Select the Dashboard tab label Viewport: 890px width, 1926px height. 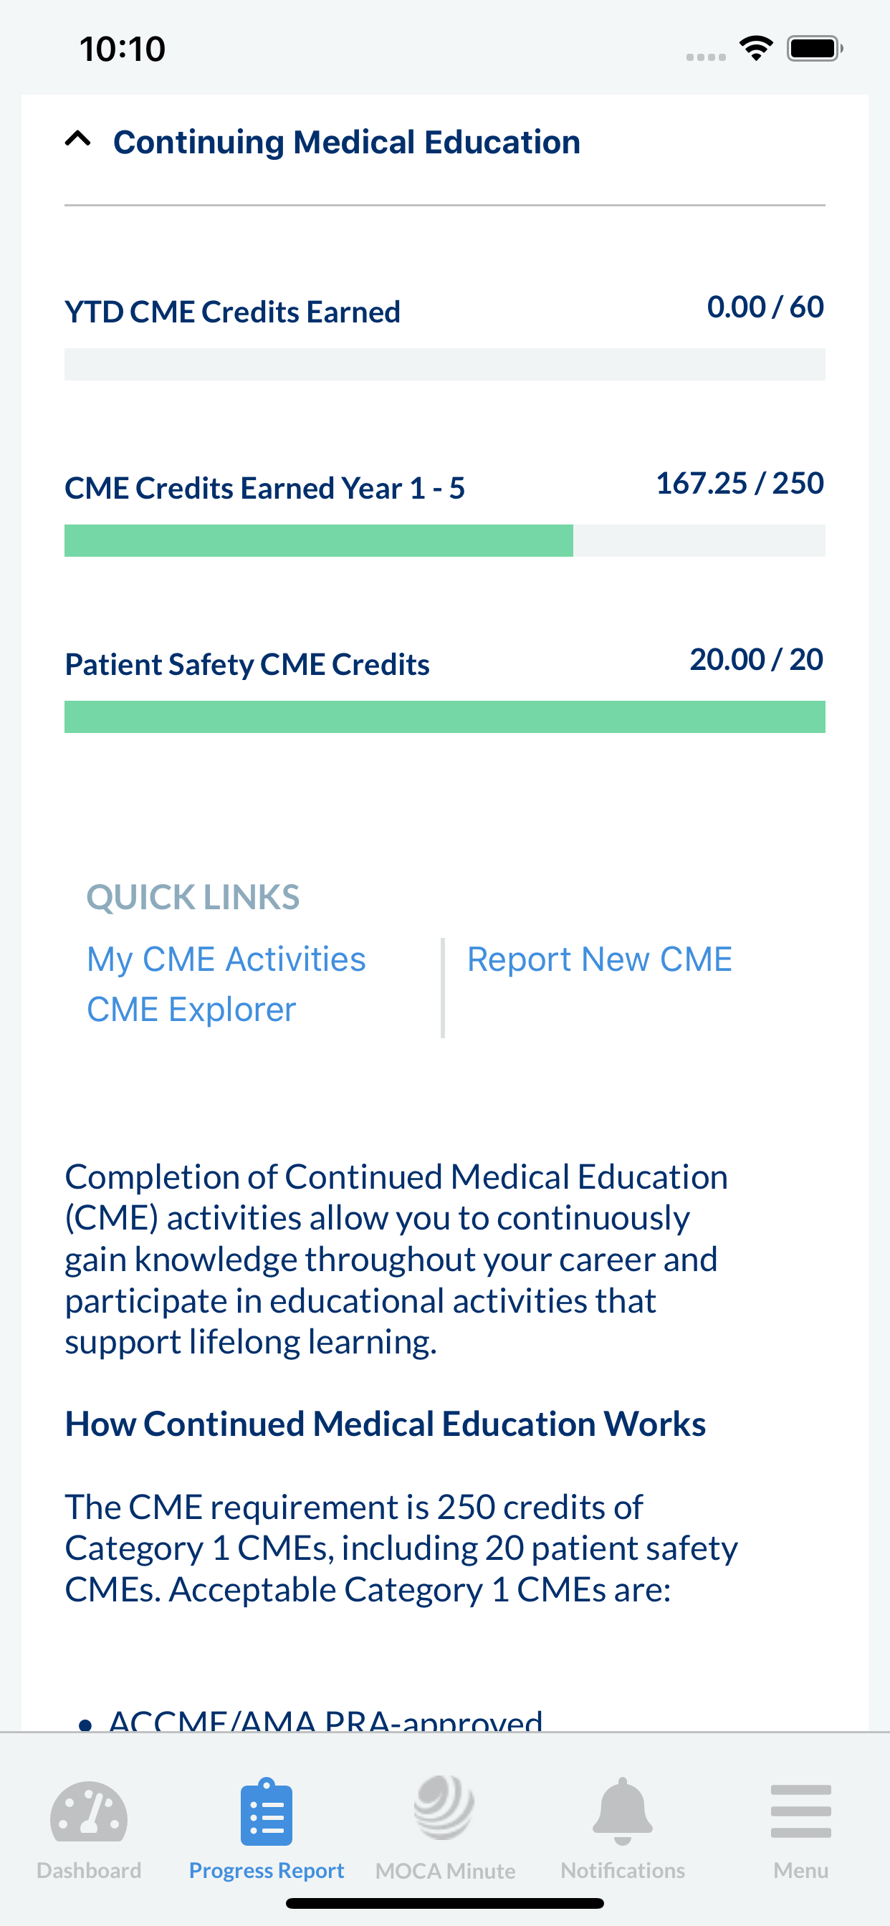pos(89,1870)
